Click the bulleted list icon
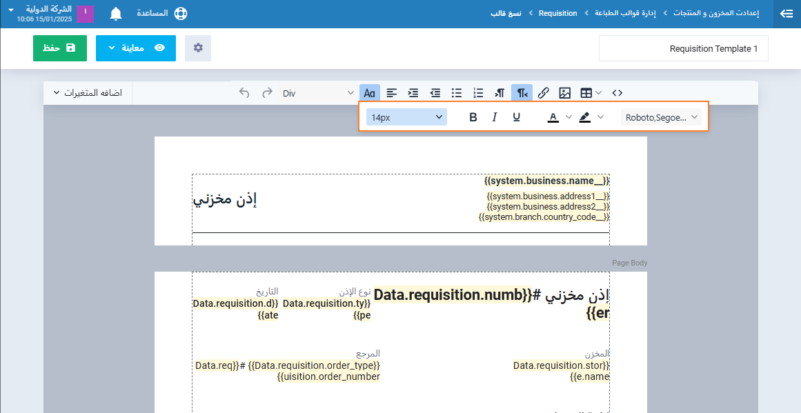The width and height of the screenshot is (801, 413). pos(456,93)
